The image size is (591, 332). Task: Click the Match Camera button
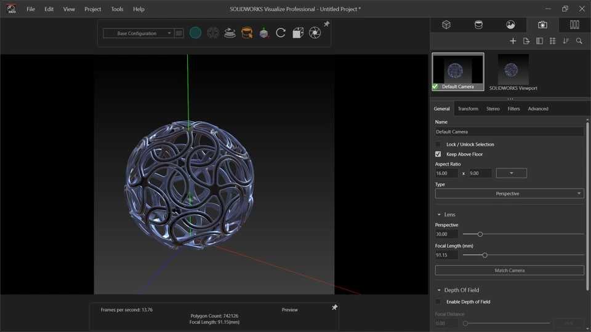509,271
